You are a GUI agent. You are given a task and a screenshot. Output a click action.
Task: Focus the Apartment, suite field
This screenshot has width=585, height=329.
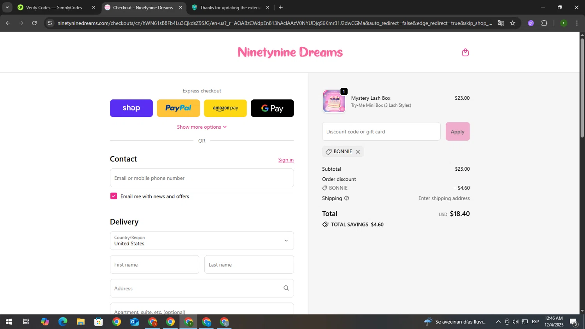point(202,310)
